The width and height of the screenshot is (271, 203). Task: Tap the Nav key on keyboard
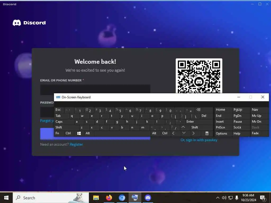(259, 110)
